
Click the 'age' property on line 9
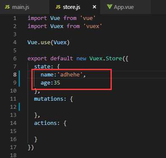(x=45, y=83)
